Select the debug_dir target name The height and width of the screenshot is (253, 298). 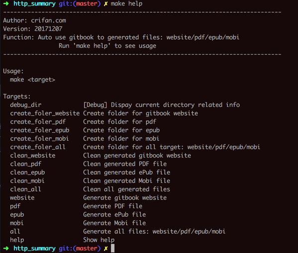click(26, 105)
